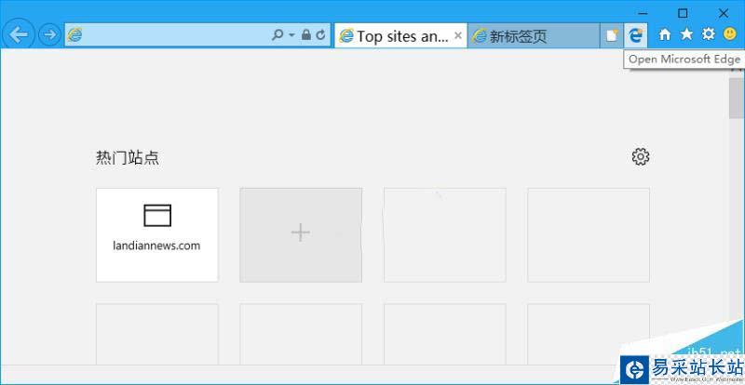745x385 pixels.
Task: Open the landiannews.com site tile
Action: (157, 234)
